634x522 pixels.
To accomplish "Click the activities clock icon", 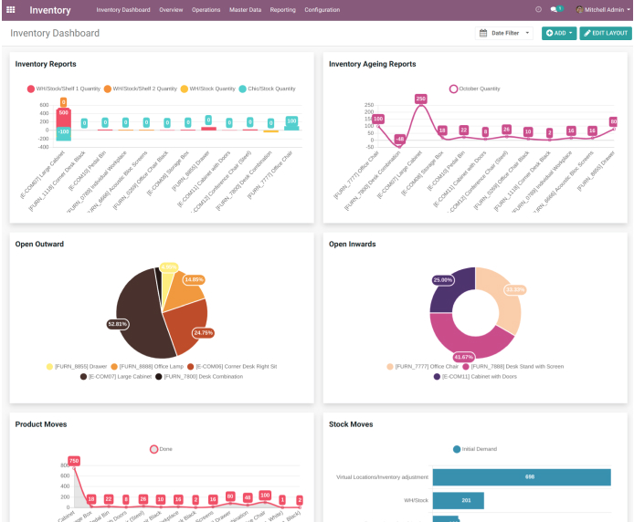I will click(x=538, y=10).
